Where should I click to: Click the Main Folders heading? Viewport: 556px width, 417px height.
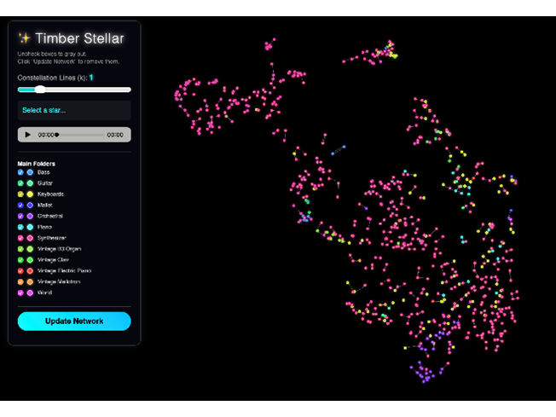[x=36, y=162]
